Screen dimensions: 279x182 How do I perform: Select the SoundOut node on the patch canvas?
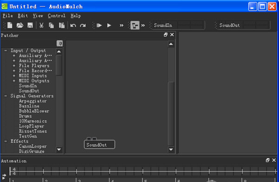pos(100,145)
